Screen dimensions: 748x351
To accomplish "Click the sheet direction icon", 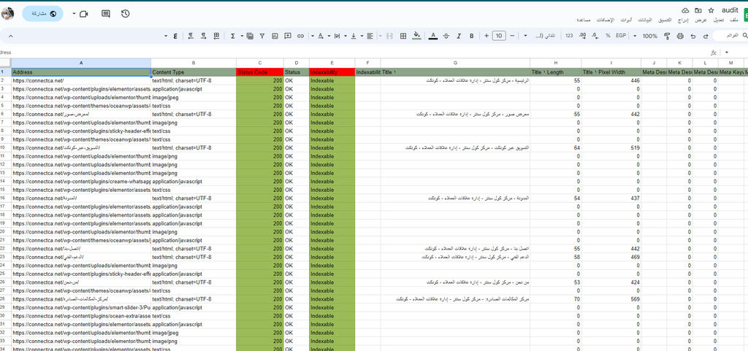I will pyautogui.click(x=216, y=36).
